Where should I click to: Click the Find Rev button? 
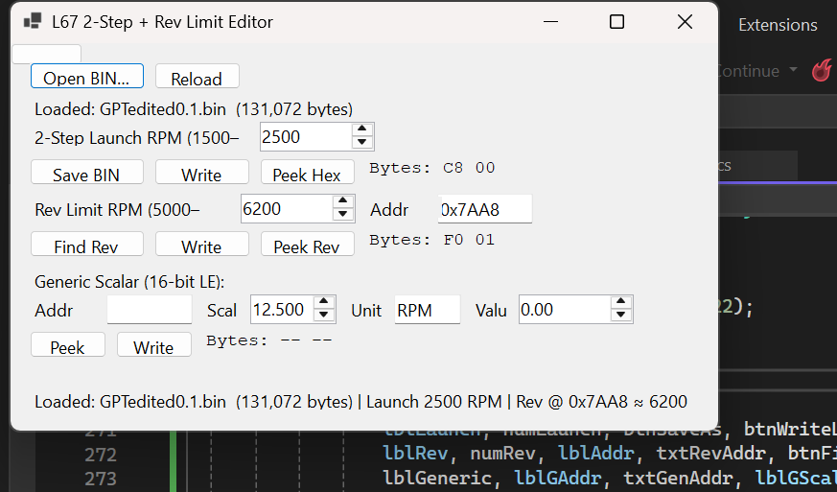click(x=87, y=246)
